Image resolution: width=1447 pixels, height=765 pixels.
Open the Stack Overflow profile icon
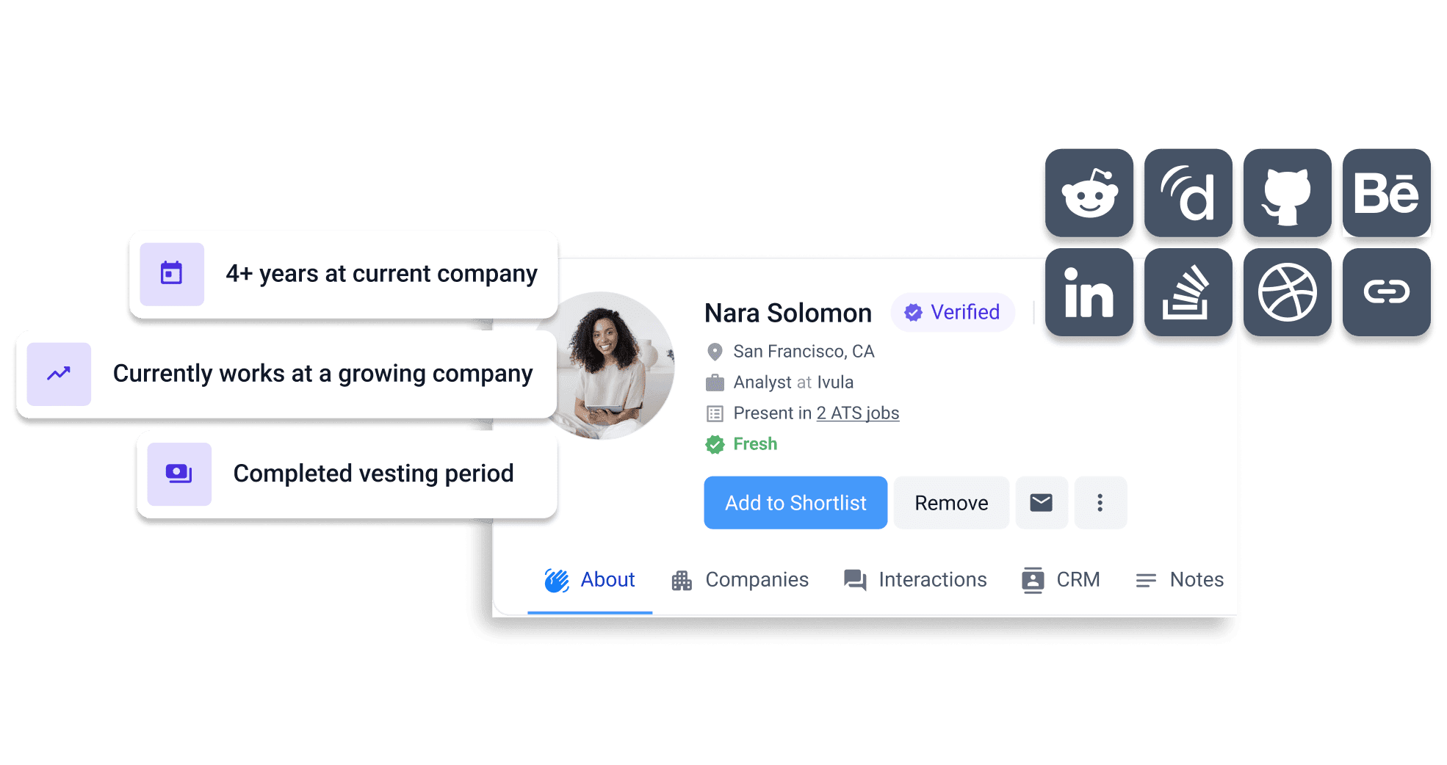(1188, 292)
